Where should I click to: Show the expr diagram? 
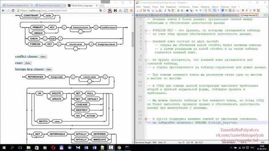28,63
